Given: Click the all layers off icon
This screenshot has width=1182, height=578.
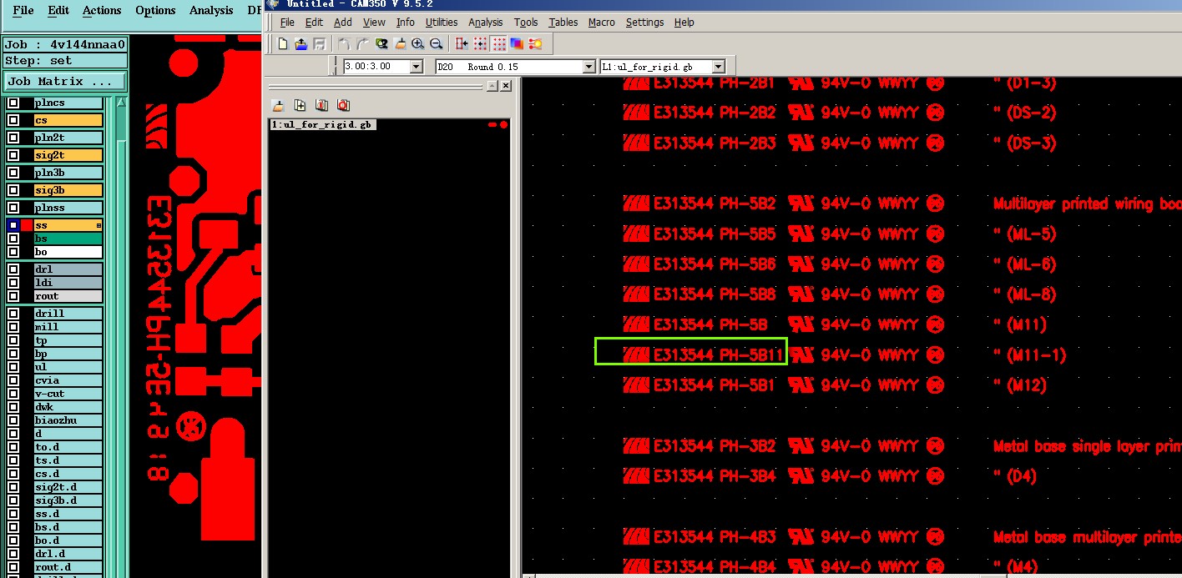Looking at the screenshot, I should (x=343, y=105).
